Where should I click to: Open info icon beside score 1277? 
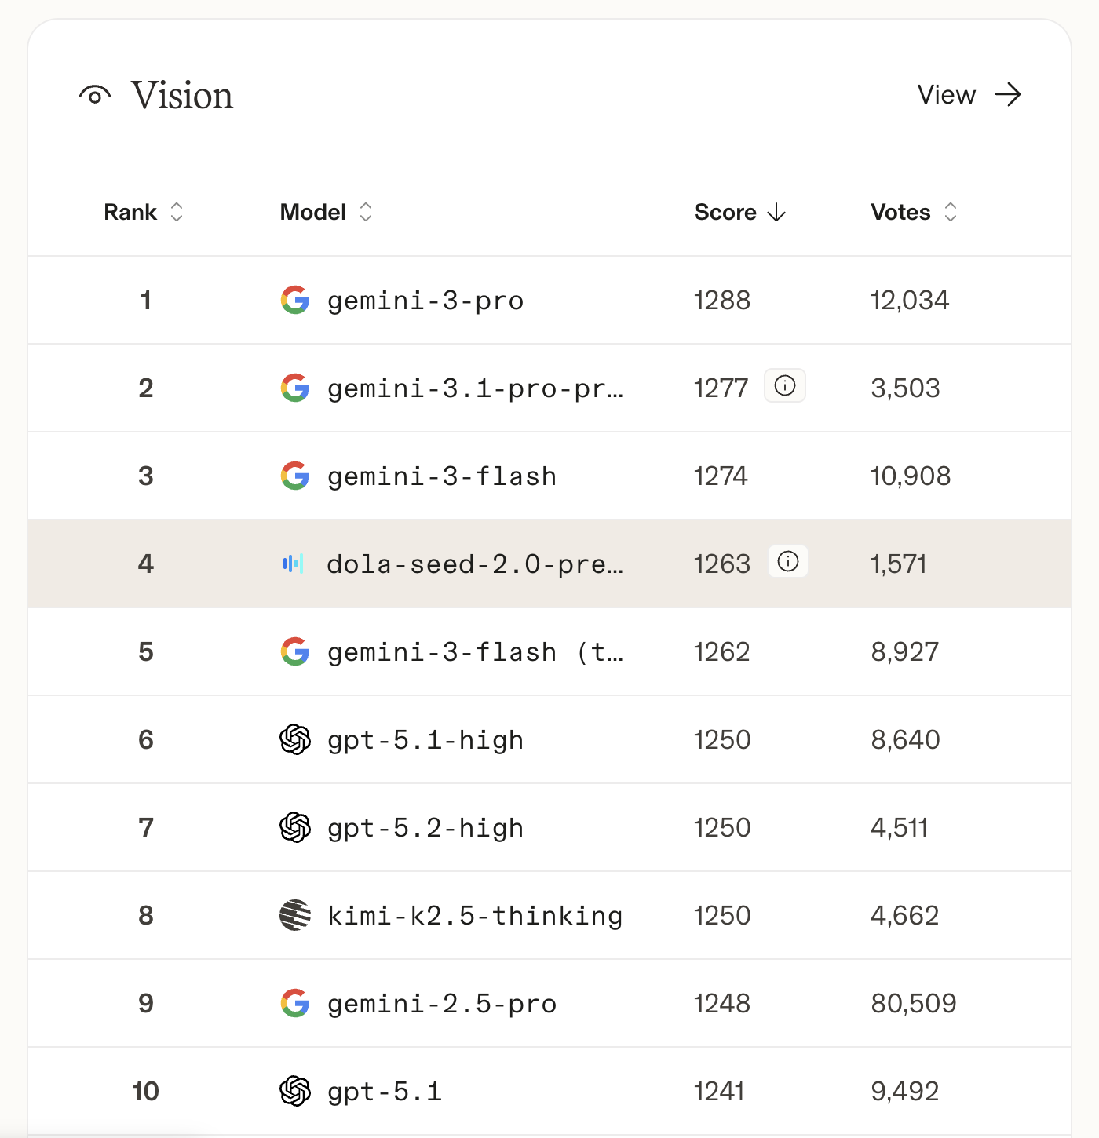pyautogui.click(x=785, y=385)
